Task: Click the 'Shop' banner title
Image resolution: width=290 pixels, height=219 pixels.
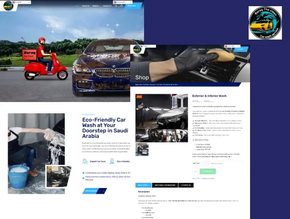Action: coord(142,78)
